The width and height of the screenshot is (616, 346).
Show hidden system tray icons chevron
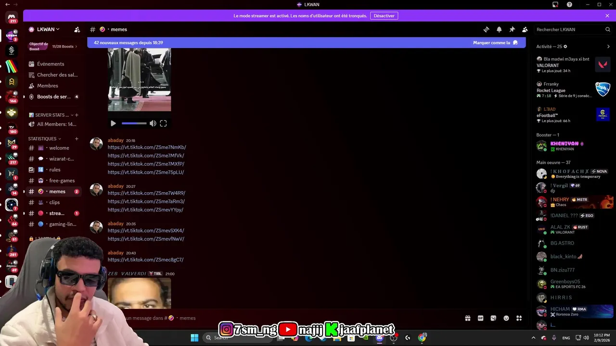(533, 338)
